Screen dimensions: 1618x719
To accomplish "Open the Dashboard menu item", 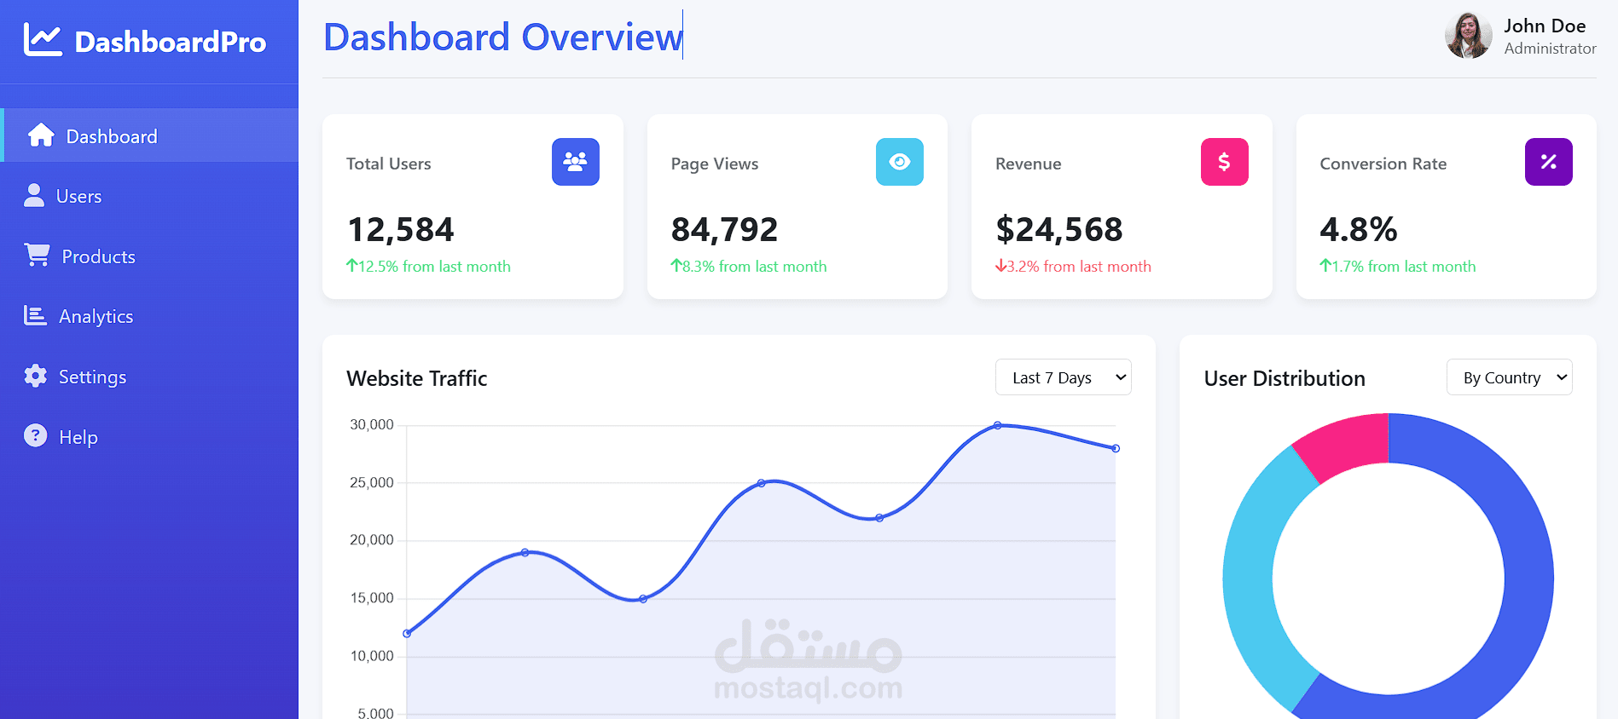I will tap(149, 135).
